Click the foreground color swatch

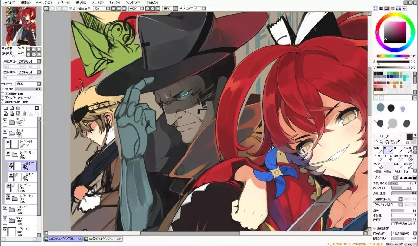[409, 137]
